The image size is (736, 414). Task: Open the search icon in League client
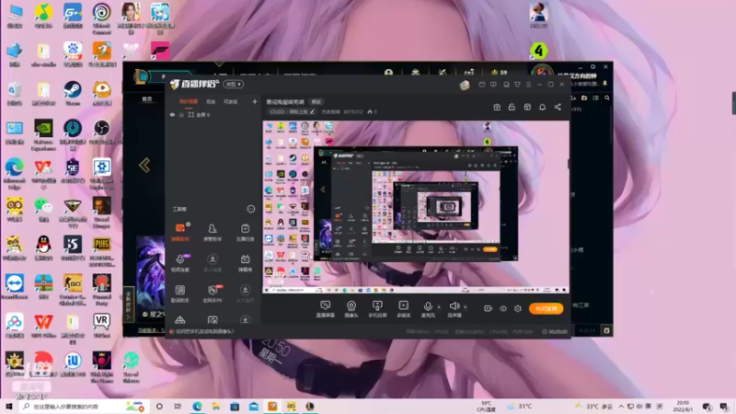[607, 98]
